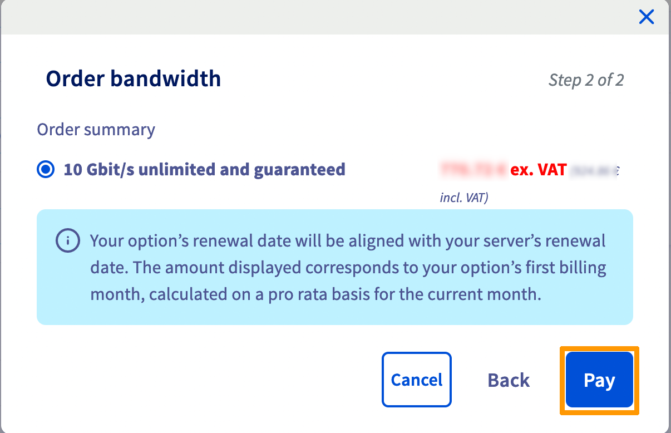Click the '10 Gbit/s unlimited and guaranteed' label
The width and height of the screenshot is (671, 433).
(204, 169)
